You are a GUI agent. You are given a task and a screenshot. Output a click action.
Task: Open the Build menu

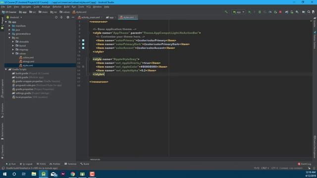[66, 6]
